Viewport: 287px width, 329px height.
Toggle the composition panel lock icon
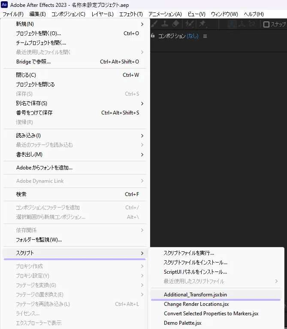(153, 36)
